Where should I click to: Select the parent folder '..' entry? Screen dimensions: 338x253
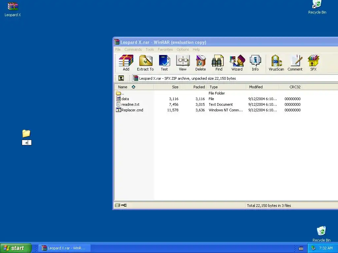120,93
